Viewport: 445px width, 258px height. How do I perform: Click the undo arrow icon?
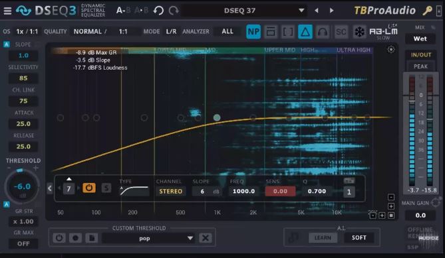pos(158,11)
